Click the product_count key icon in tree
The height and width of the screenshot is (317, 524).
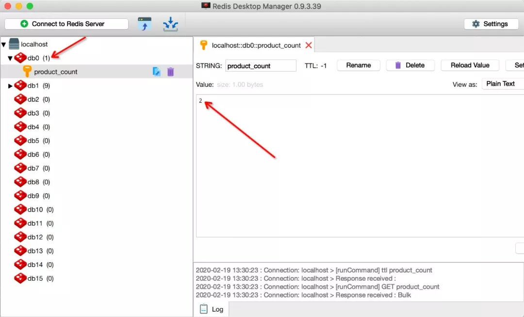click(x=27, y=71)
